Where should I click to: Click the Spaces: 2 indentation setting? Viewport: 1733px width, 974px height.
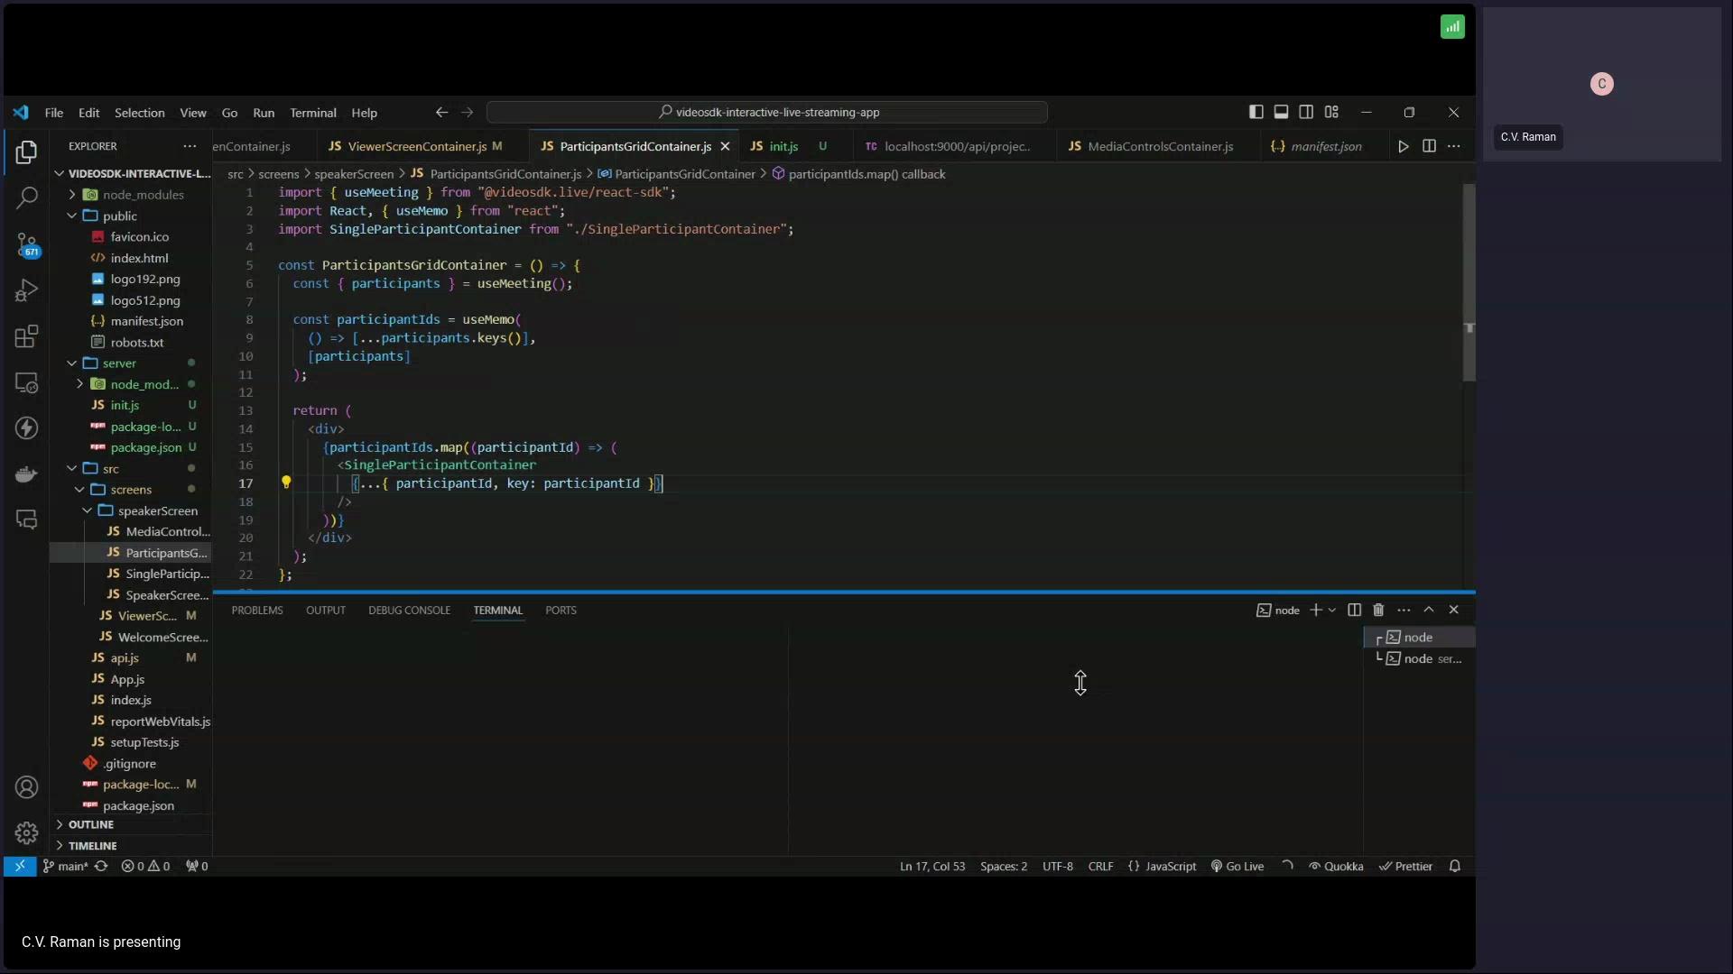(x=1004, y=867)
